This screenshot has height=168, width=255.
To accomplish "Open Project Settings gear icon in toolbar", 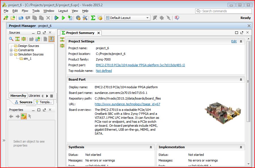I will [x=78, y=18].
